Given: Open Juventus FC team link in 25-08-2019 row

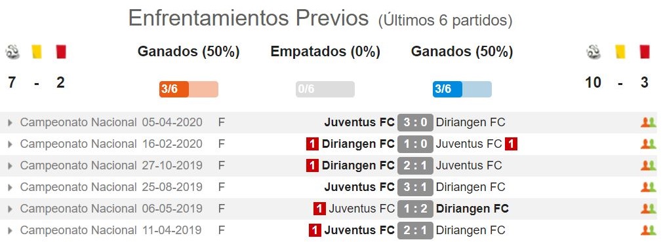Looking at the screenshot, I should coord(359,187).
